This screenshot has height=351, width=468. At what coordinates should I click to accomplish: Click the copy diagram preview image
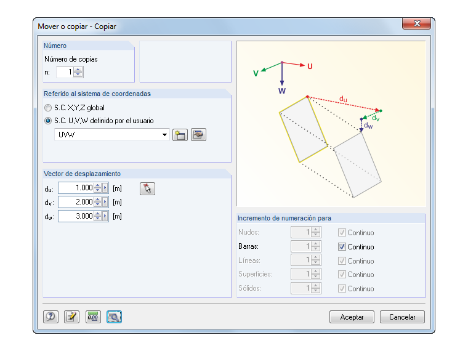click(x=331, y=124)
